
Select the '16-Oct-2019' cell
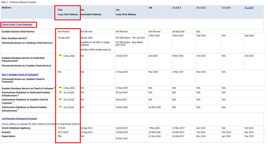[121, 128]
